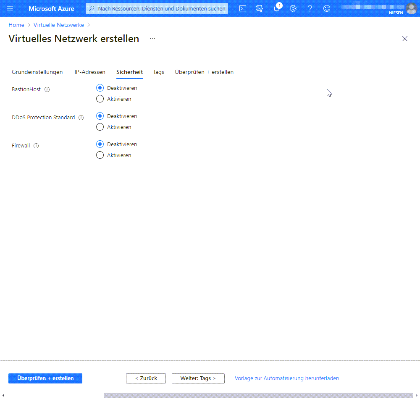Launch Cloud Shell from the top bar

click(243, 8)
